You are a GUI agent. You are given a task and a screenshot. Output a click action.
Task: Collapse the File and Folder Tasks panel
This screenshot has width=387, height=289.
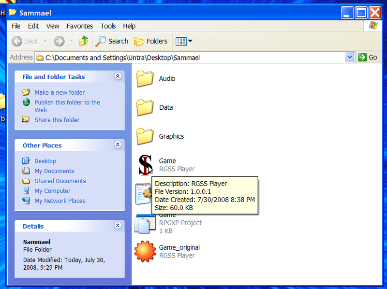coord(118,76)
